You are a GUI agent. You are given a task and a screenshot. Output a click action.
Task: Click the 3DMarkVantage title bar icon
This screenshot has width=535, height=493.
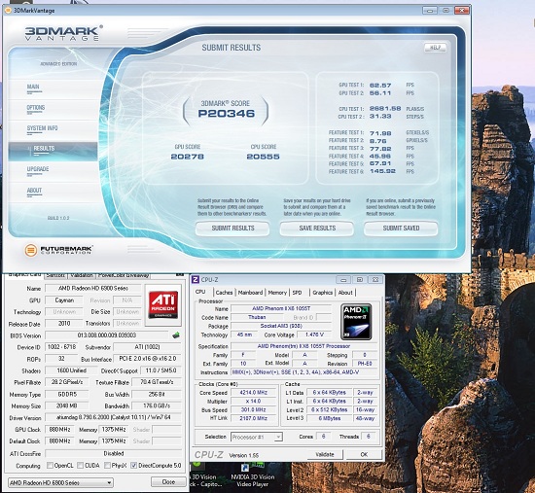click(8, 11)
